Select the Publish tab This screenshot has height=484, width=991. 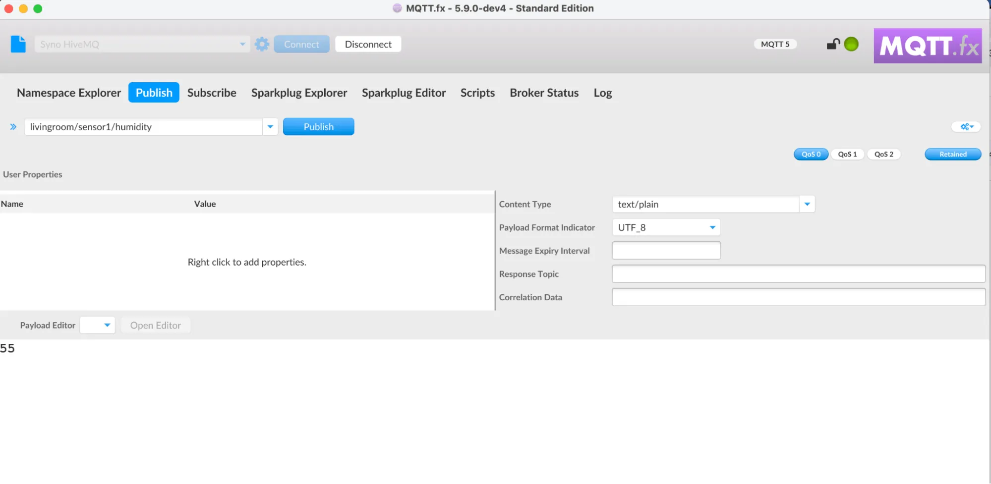click(154, 93)
